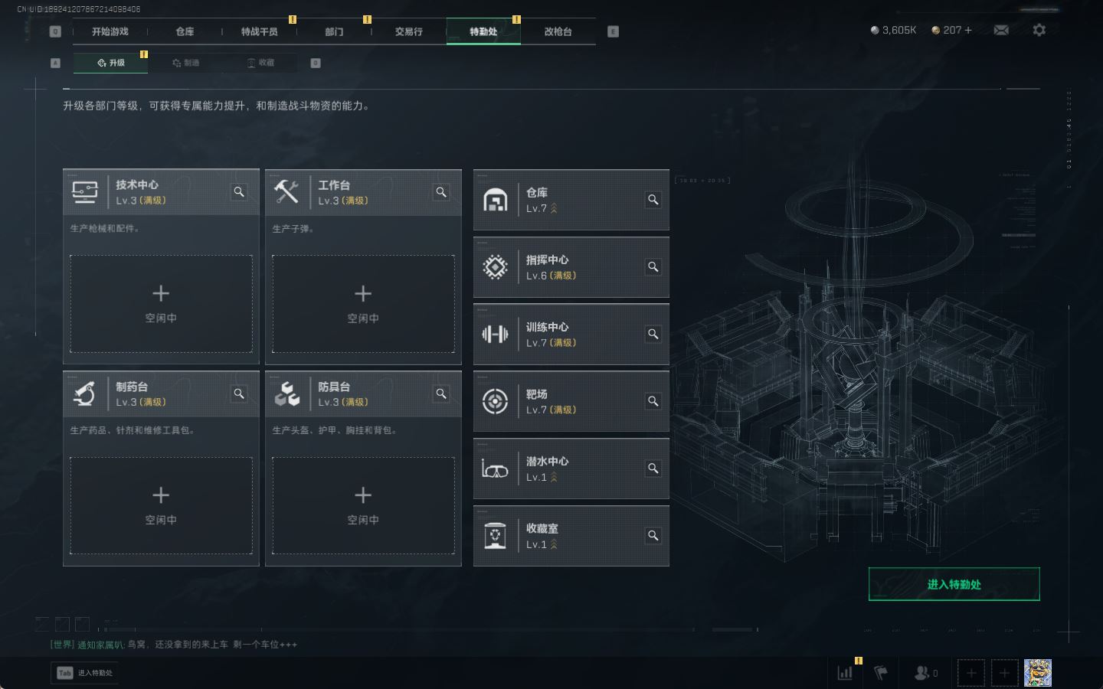1103x689 pixels.
Task: Click the magnifier icon on 工作台 card
Action: click(x=441, y=192)
